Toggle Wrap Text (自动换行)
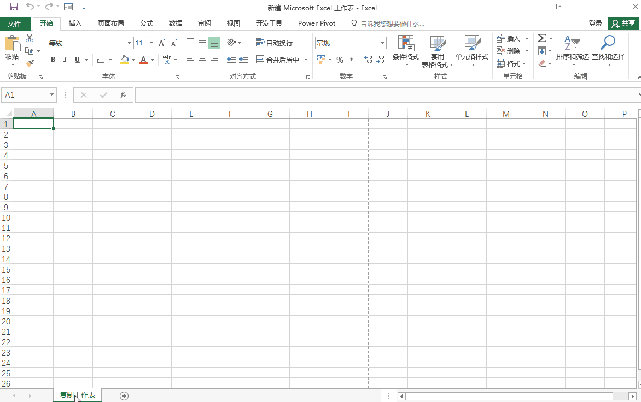Viewport: 641px width, 402px height. 275,43
